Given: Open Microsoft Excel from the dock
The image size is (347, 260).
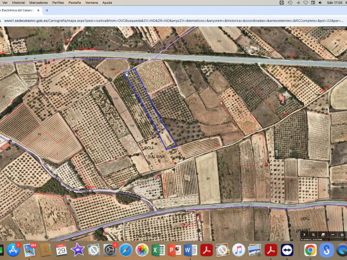Looking at the screenshot, I should pos(158,250).
